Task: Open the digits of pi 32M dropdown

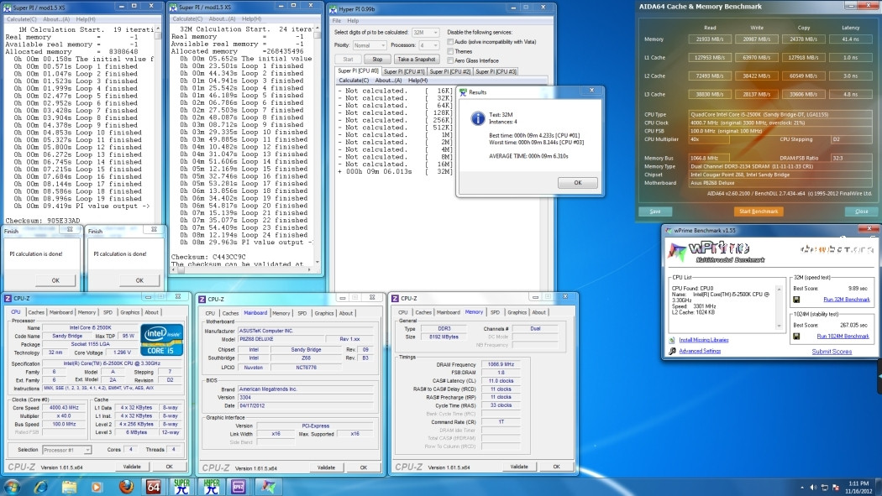Action: (x=425, y=33)
